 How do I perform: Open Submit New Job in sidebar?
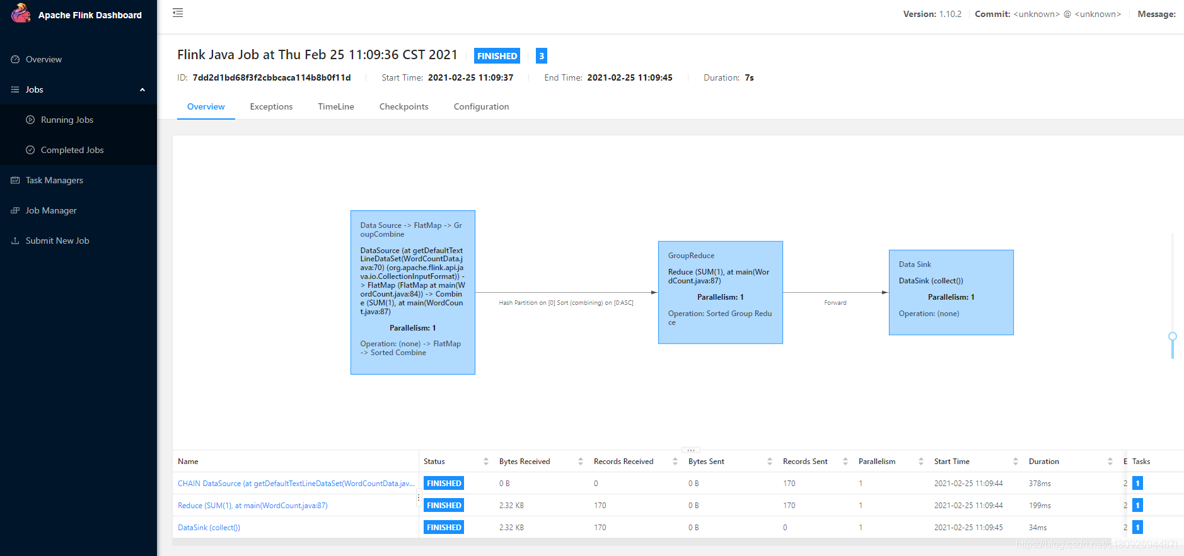(x=78, y=241)
